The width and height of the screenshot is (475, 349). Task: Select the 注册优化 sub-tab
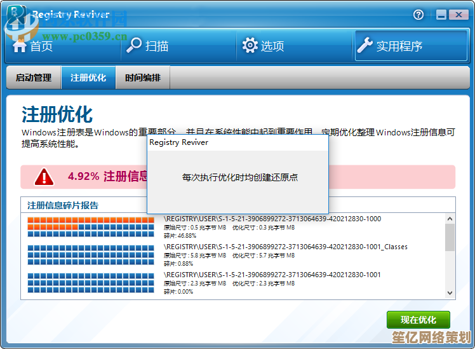(x=88, y=78)
